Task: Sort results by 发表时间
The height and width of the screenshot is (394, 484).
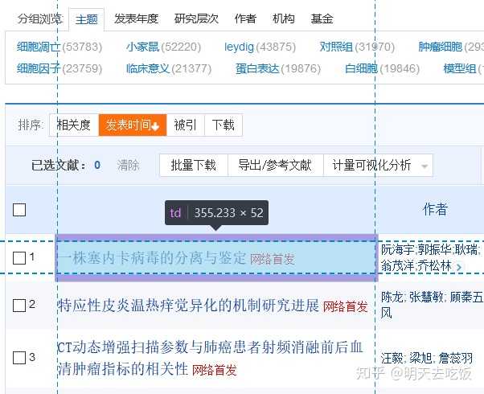Action: pyautogui.click(x=133, y=125)
